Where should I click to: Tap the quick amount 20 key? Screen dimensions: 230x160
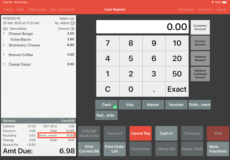point(177,58)
